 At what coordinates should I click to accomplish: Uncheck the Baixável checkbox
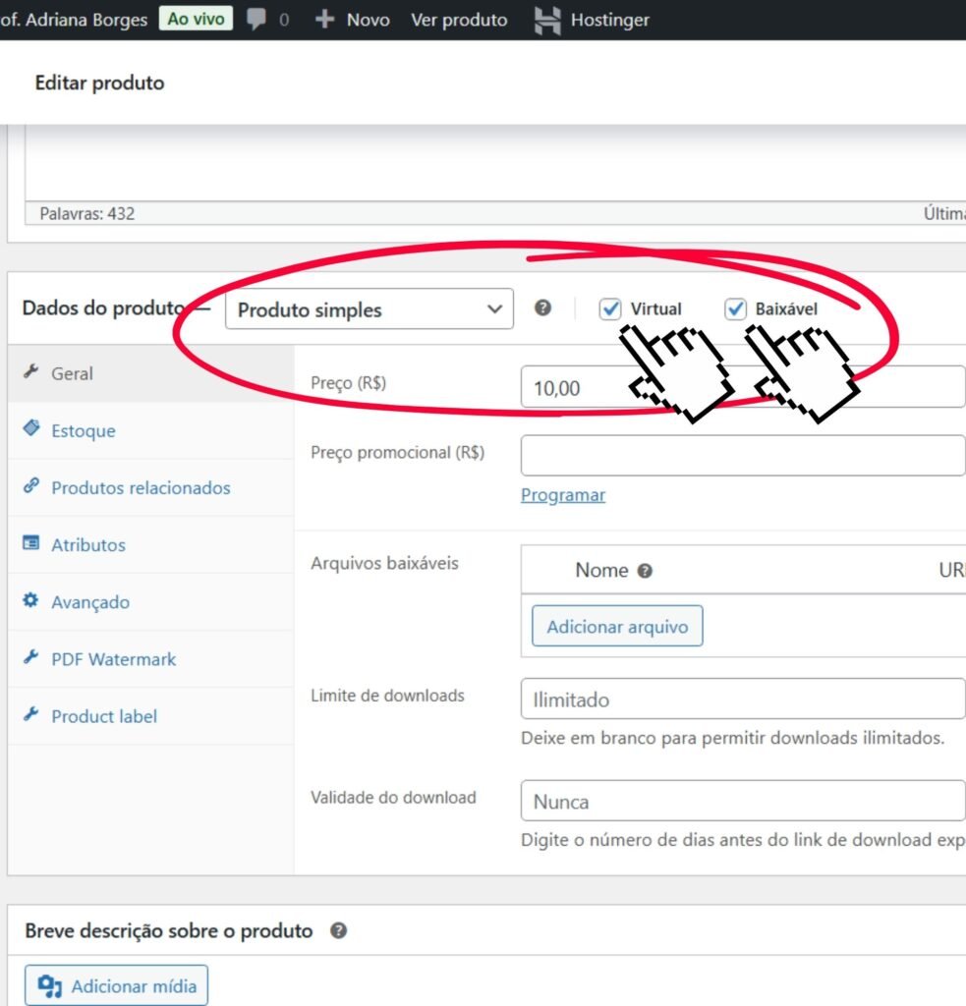click(735, 309)
